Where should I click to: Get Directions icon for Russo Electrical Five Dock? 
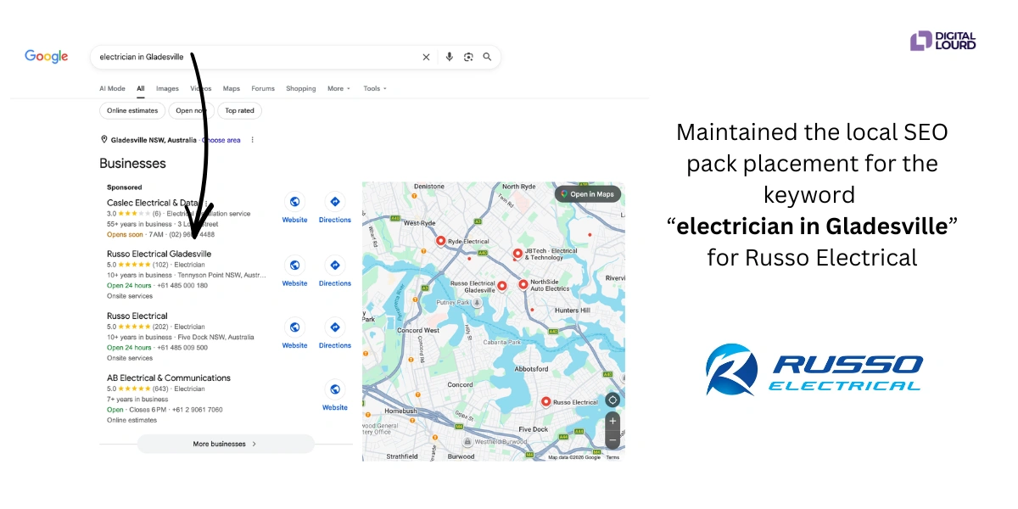[335, 327]
